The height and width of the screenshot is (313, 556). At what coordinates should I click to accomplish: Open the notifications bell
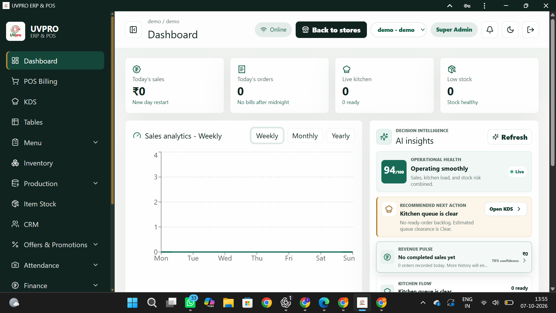pyautogui.click(x=490, y=30)
